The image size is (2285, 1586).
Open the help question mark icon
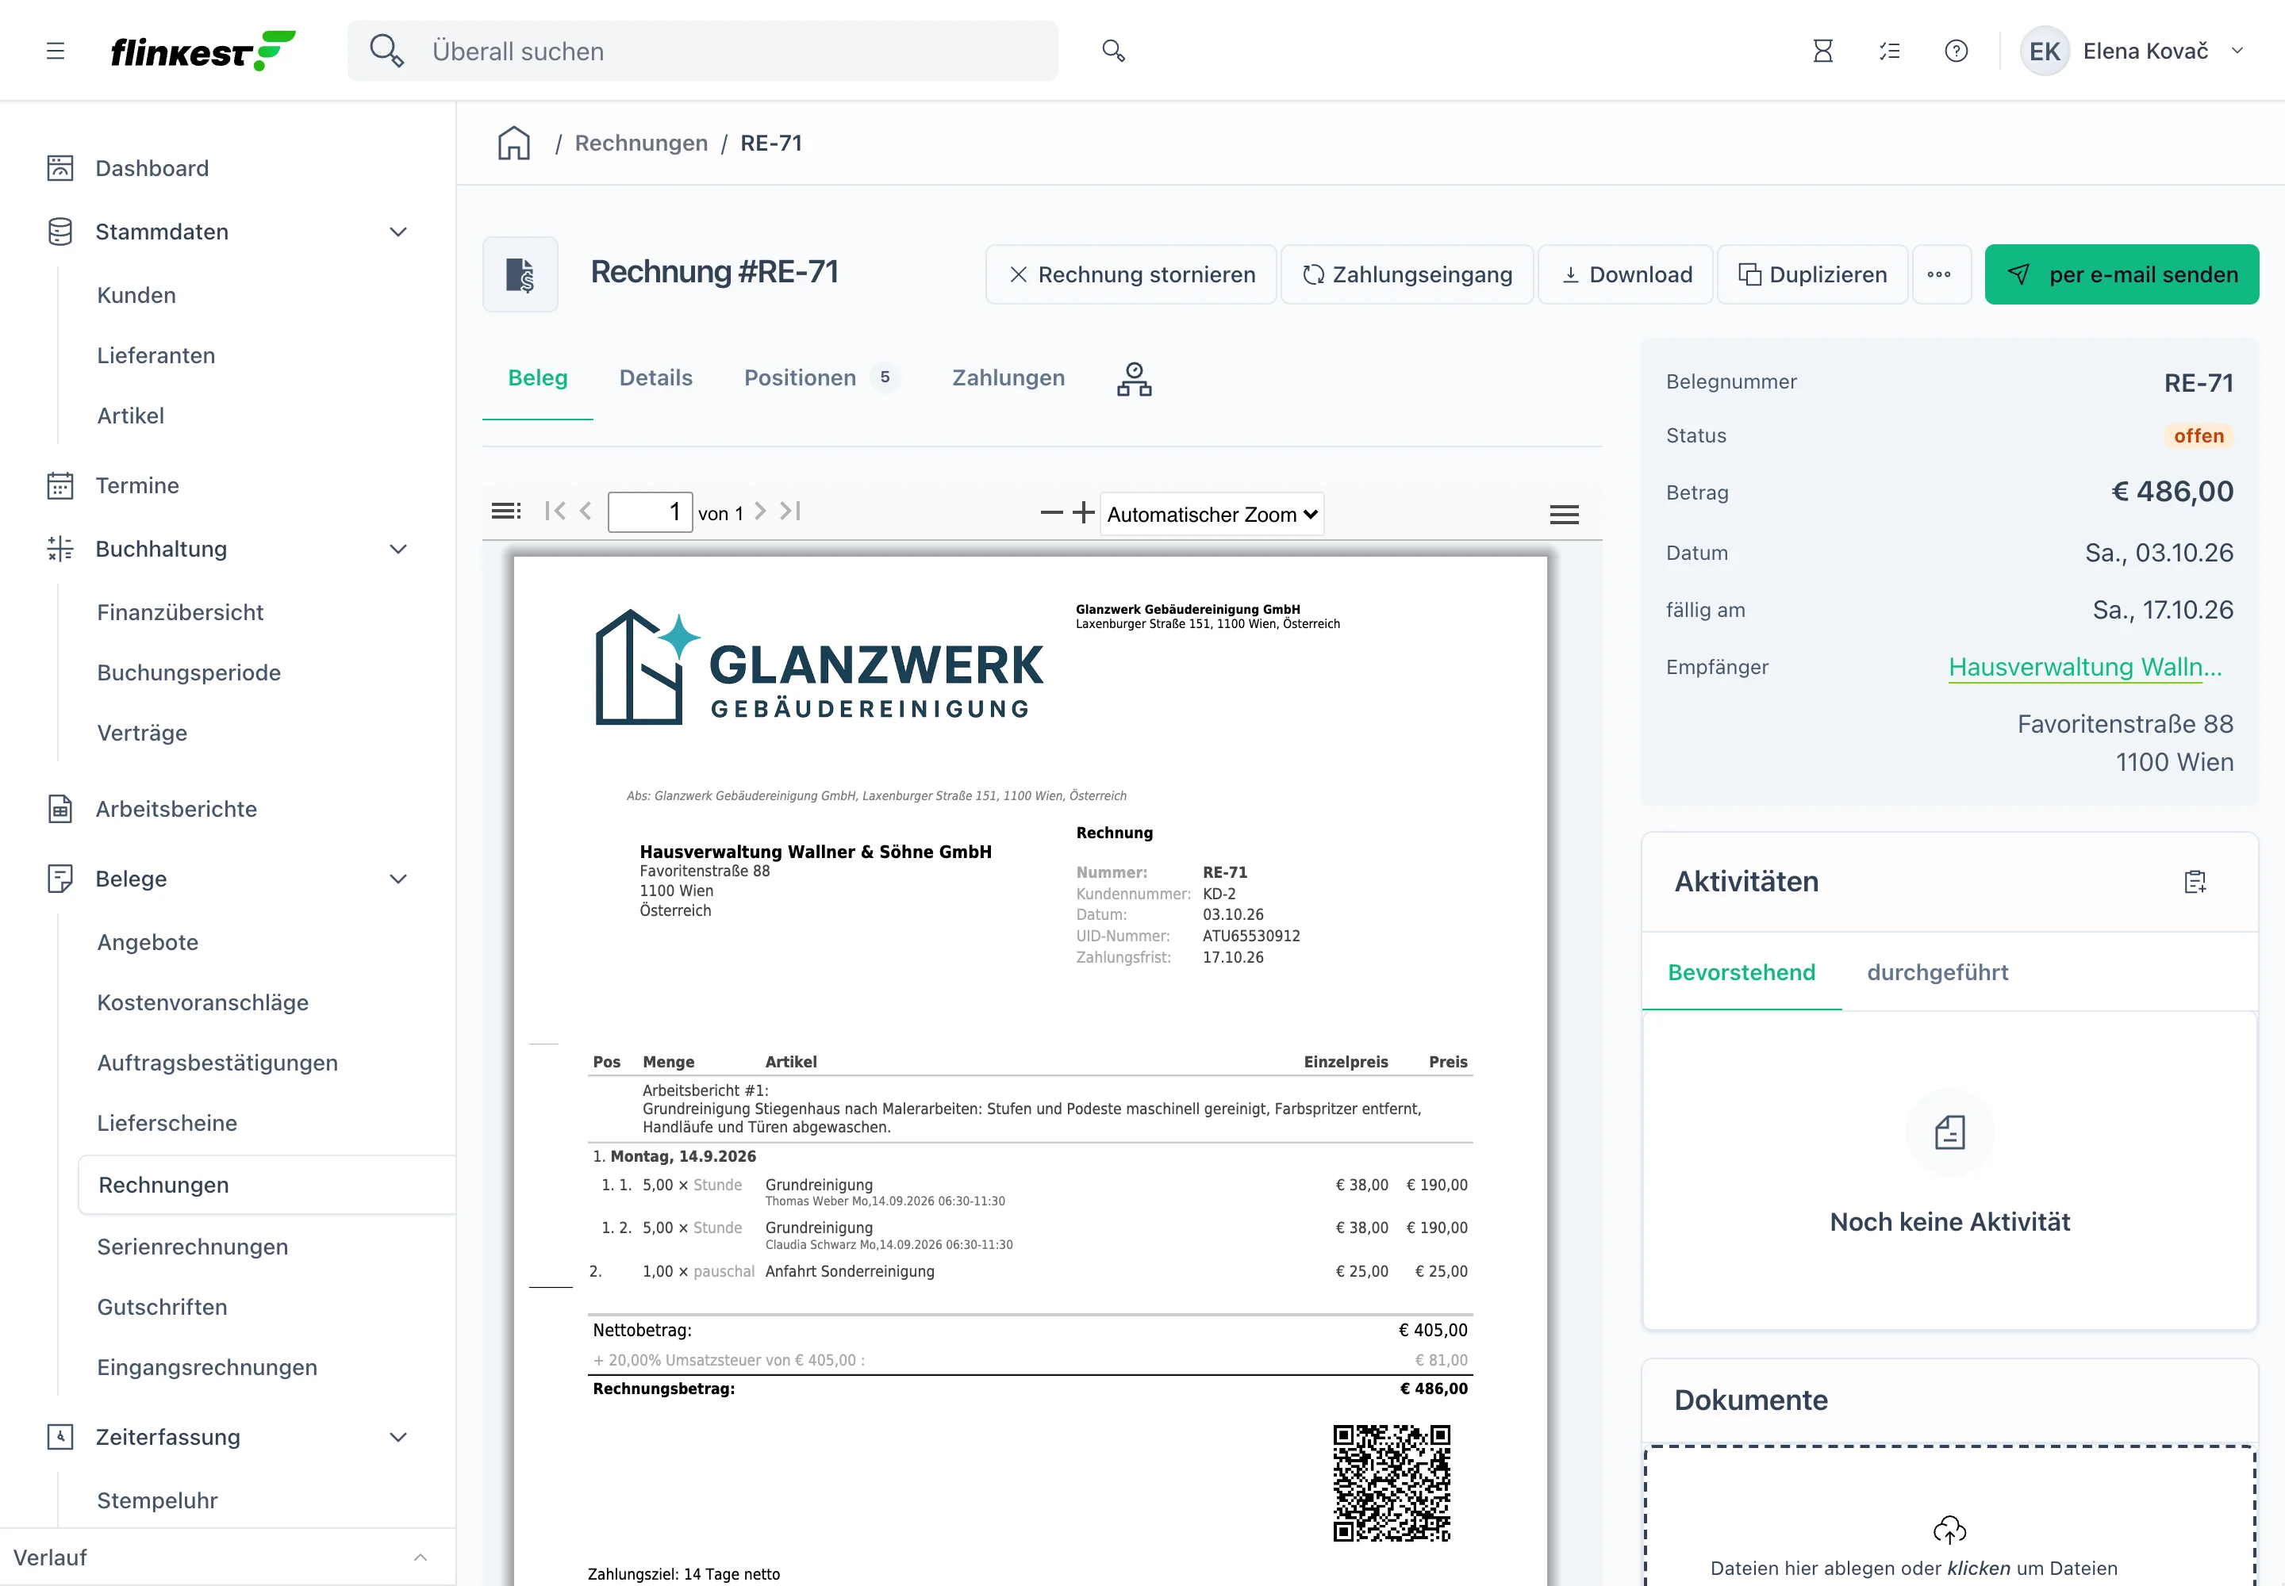click(1955, 51)
